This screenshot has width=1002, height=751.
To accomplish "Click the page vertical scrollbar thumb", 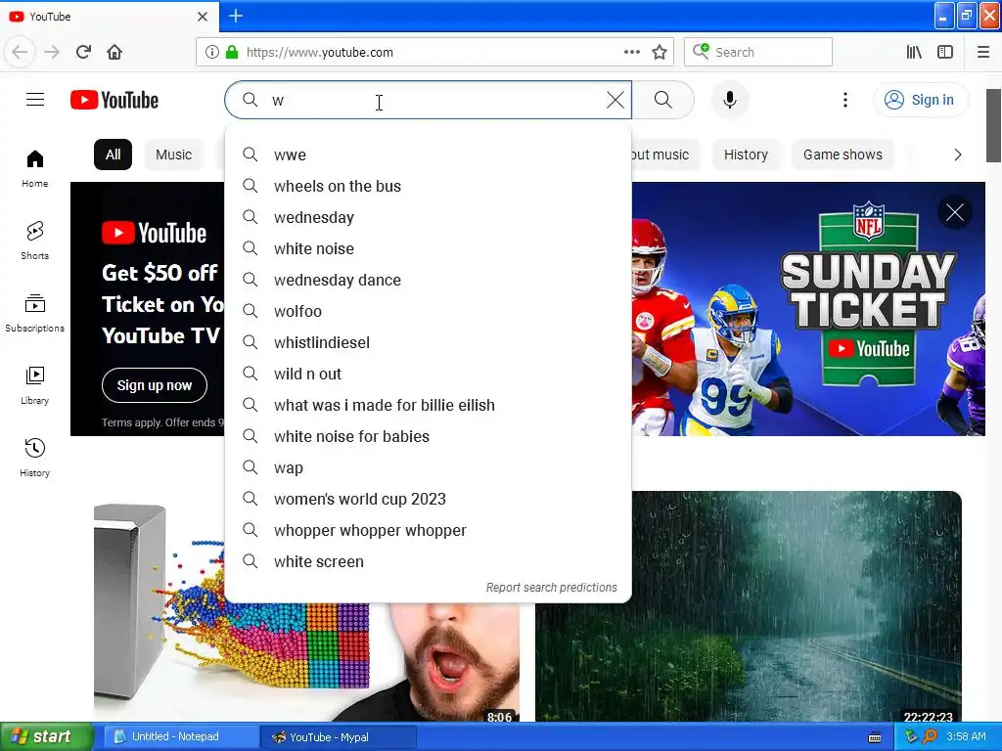I will tap(993, 125).
